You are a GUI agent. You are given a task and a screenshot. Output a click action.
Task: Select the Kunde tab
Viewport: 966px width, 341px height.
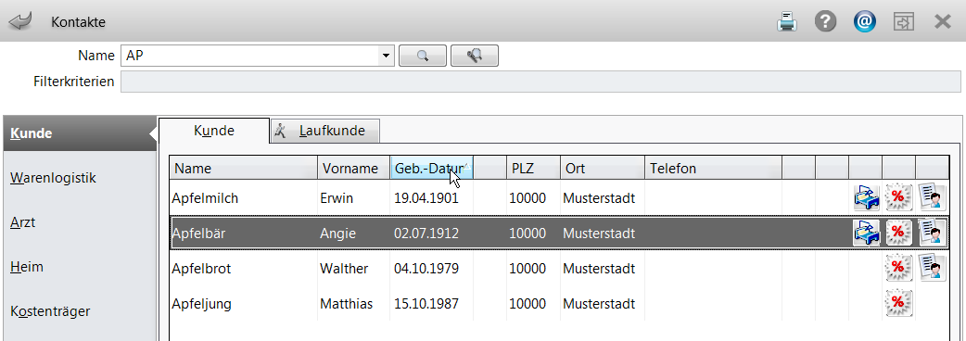click(x=214, y=131)
